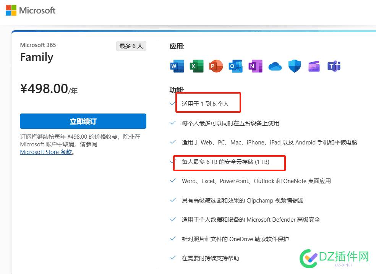The image size is (376, 274).
Task: Click the OneDrive cloud icon
Action: click(x=275, y=66)
